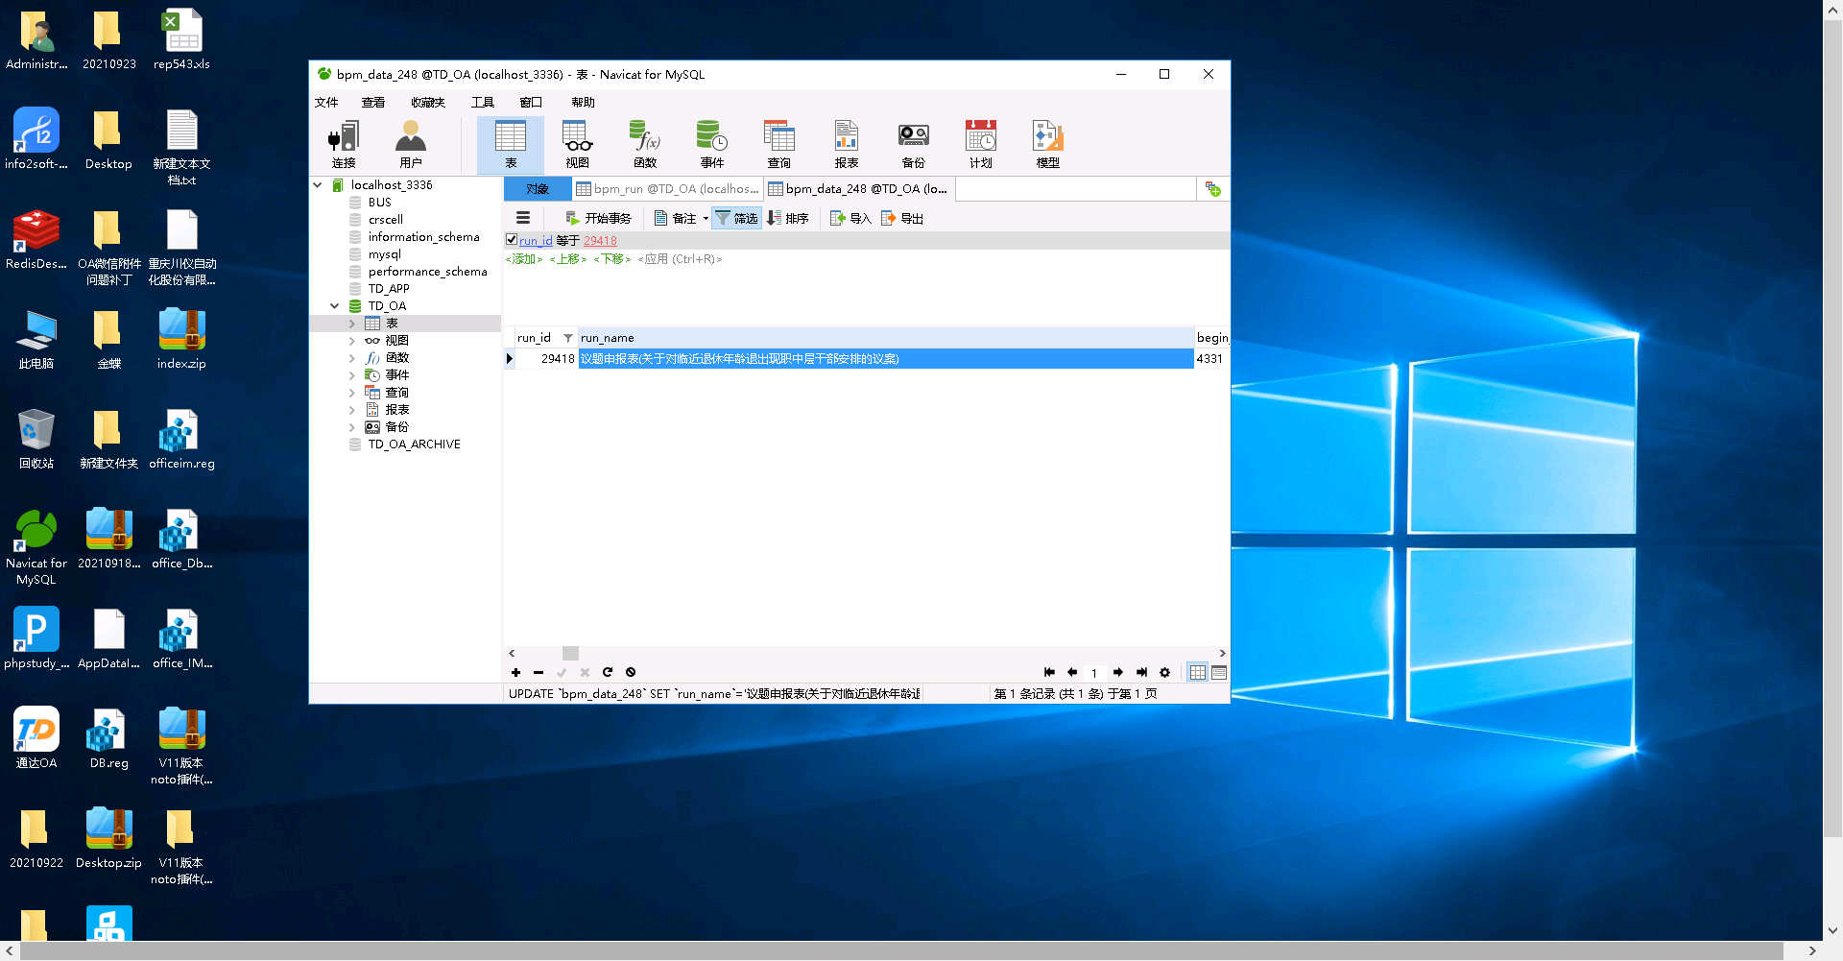Click 开始事务 (Begin Transaction) button
The image size is (1843, 961).
pyautogui.click(x=599, y=218)
